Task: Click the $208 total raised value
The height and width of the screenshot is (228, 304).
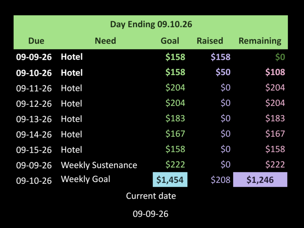Action: 220,180
